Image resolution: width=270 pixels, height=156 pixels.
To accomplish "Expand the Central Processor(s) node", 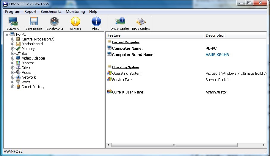I will (x=13, y=39).
